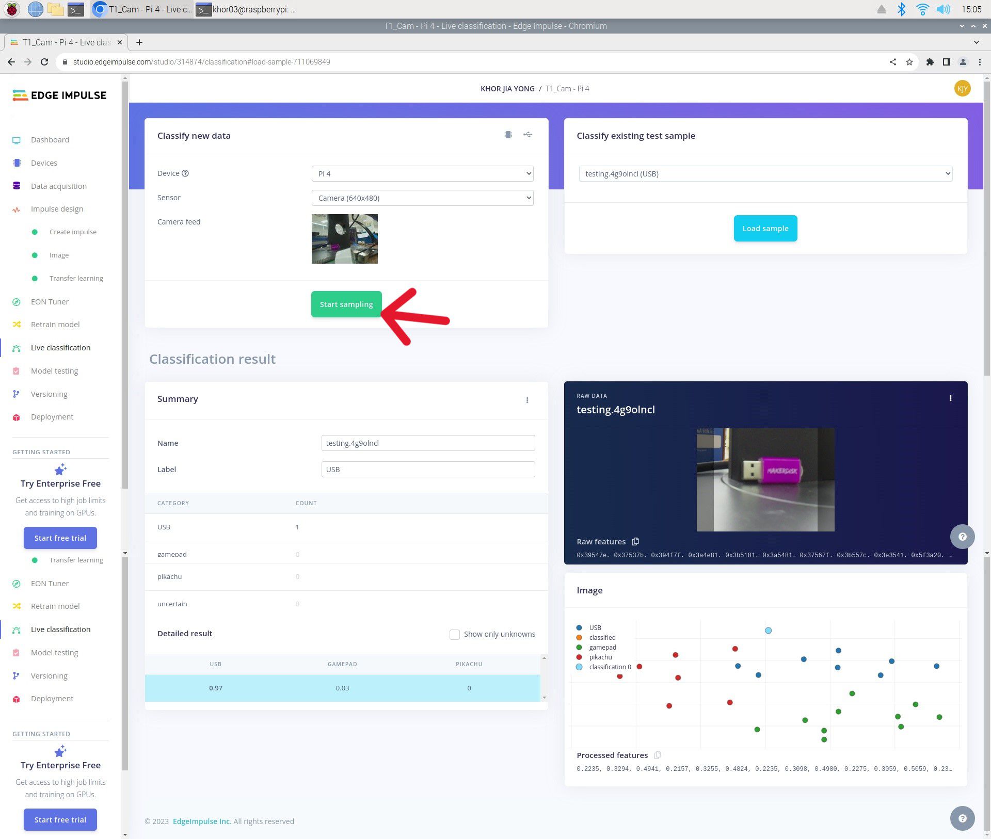Click the Start sampling button

pos(346,304)
